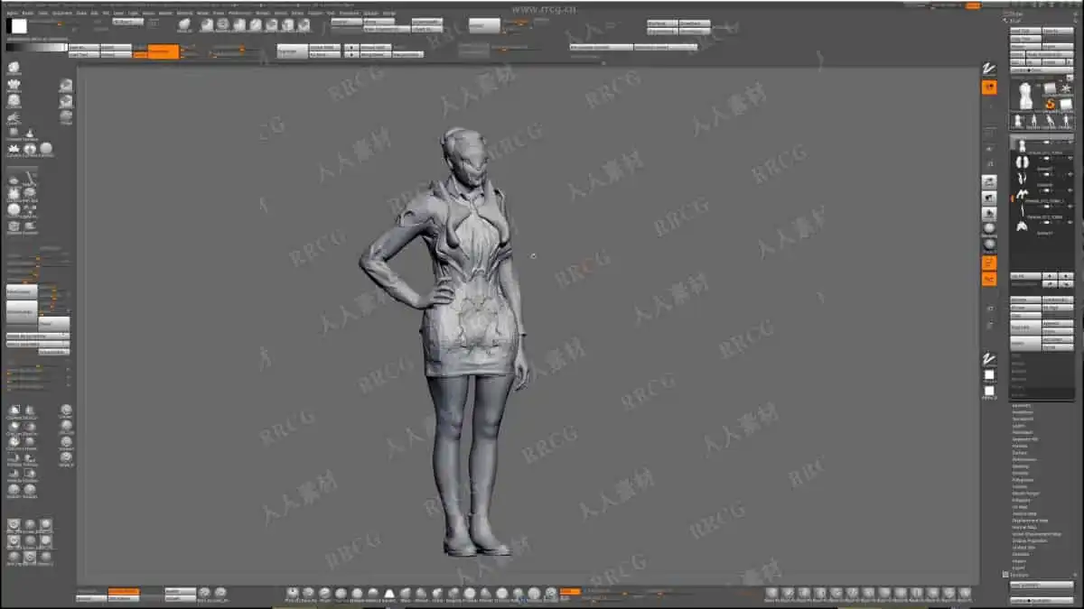Screen dimensions: 1084x609
Task: Click the Clone button in Tool palette
Action: pos(1018,54)
